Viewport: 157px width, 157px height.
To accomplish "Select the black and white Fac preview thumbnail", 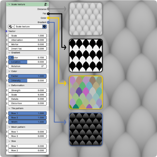I will click(x=86, y=55).
